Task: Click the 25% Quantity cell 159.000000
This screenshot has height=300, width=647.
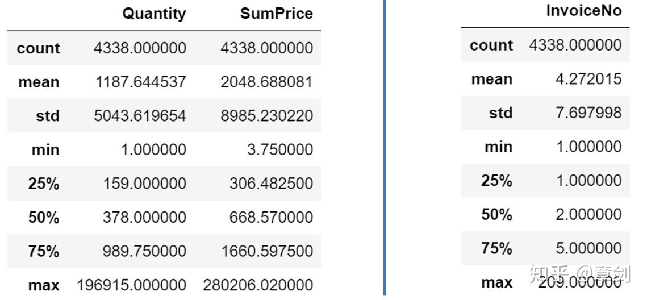Action: coord(144,184)
